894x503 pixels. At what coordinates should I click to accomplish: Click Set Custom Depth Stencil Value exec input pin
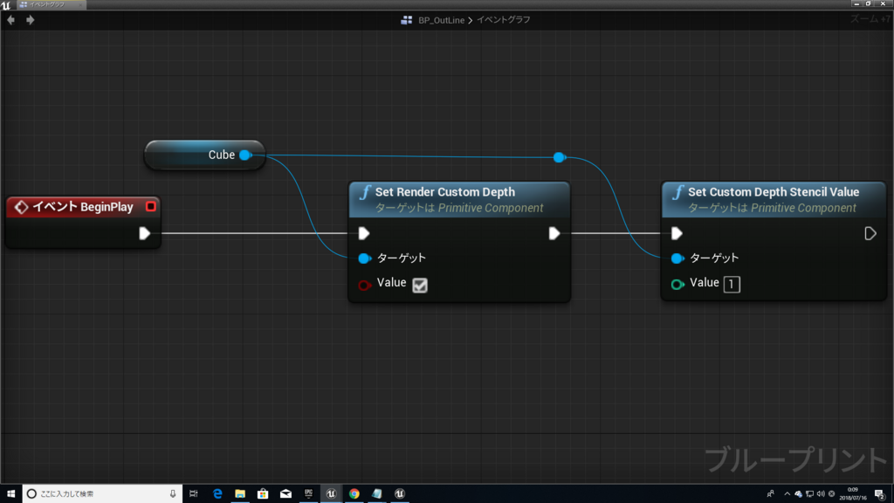pos(677,233)
